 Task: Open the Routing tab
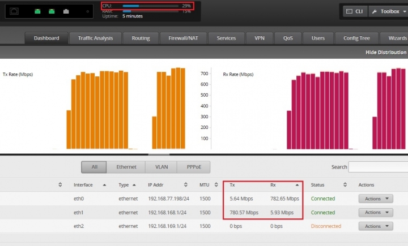click(x=141, y=38)
